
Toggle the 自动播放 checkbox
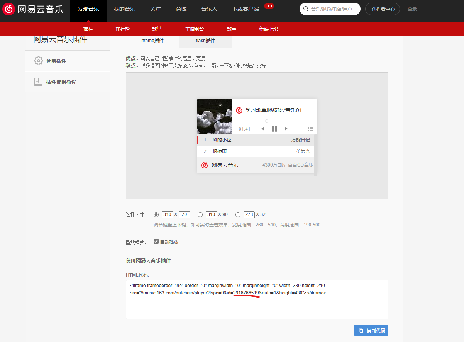156,242
